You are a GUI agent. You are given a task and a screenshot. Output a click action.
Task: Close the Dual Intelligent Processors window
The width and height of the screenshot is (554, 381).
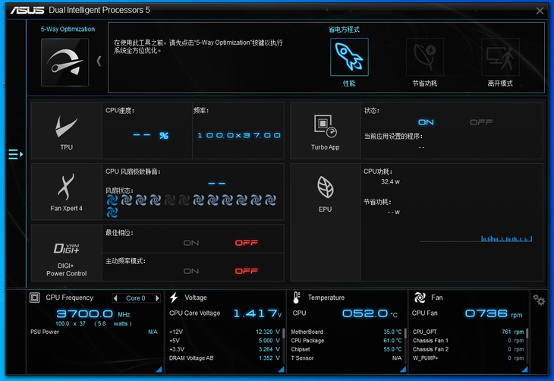[x=540, y=11]
